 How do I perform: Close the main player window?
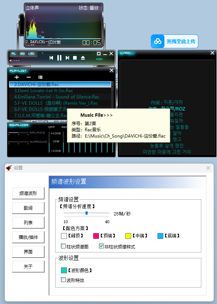click(x=111, y=53)
